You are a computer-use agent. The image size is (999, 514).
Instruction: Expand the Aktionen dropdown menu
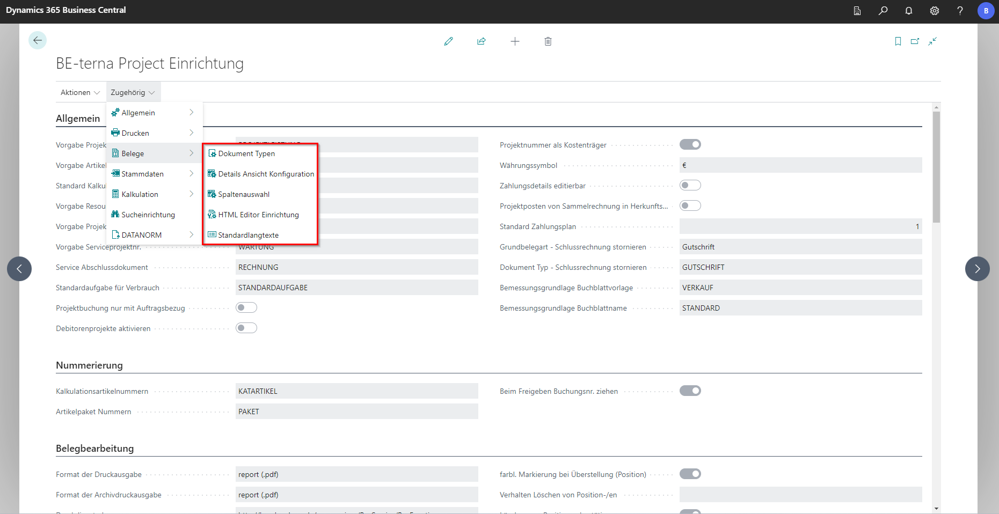point(80,92)
